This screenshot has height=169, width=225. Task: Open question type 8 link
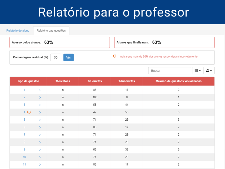(x=24, y=142)
